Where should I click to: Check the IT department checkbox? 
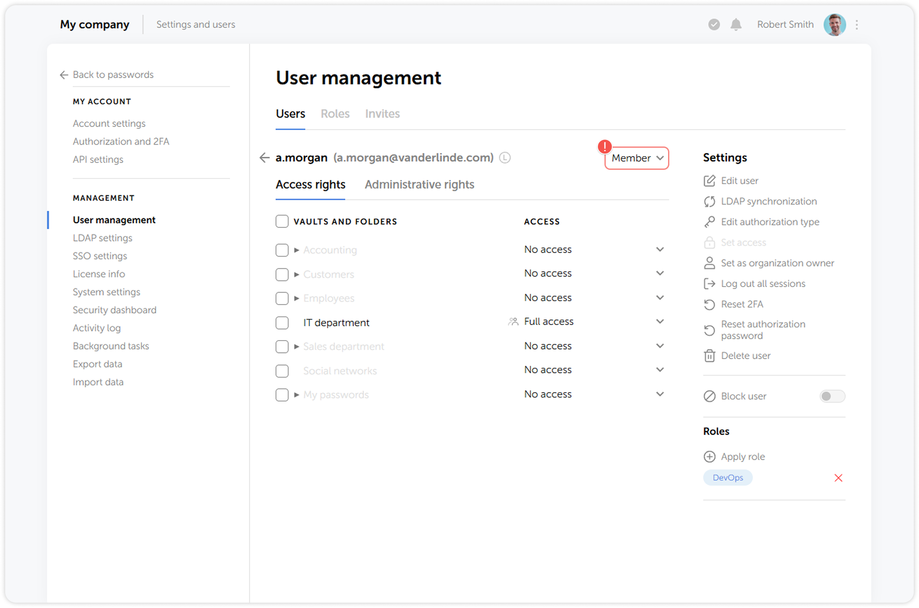[282, 322]
